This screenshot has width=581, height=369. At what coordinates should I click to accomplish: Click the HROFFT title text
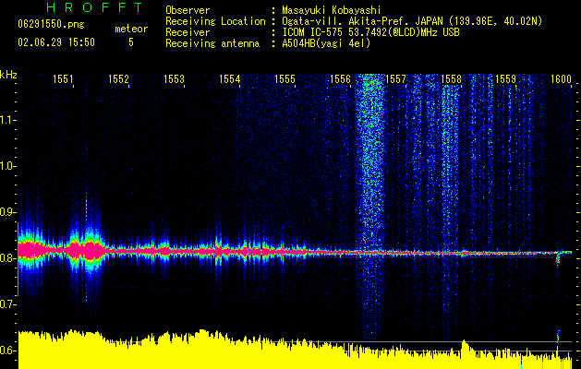point(95,7)
